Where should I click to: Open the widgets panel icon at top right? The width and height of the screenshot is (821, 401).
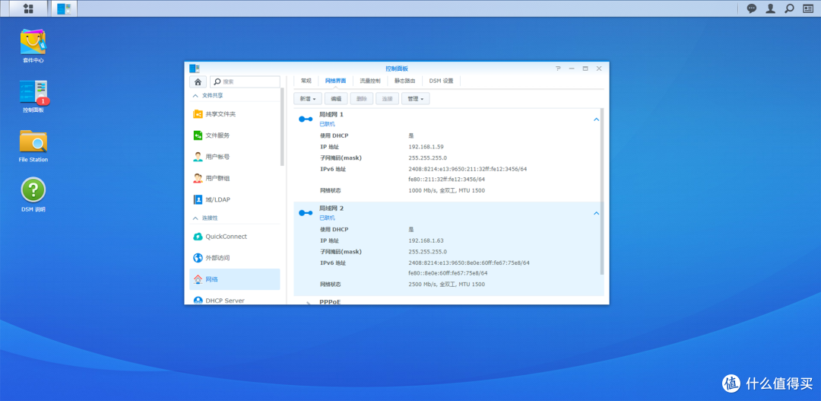point(808,8)
